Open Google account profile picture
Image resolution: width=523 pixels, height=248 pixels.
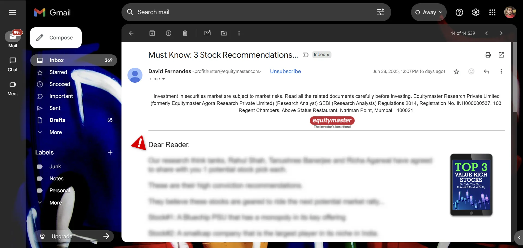510,12
